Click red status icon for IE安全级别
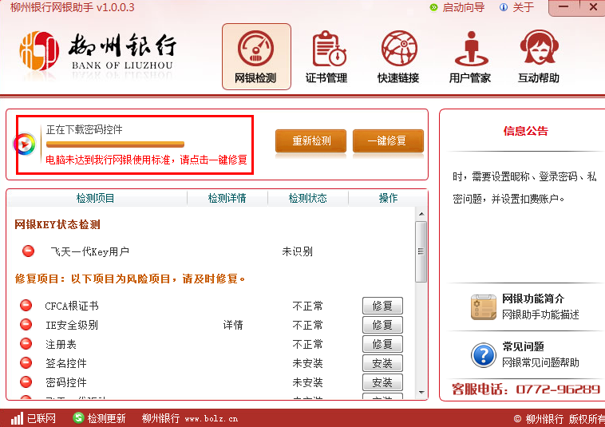The image size is (605, 427). point(26,324)
